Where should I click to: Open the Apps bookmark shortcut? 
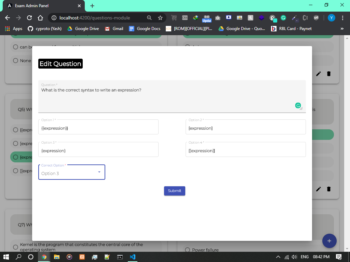[x=14, y=29]
